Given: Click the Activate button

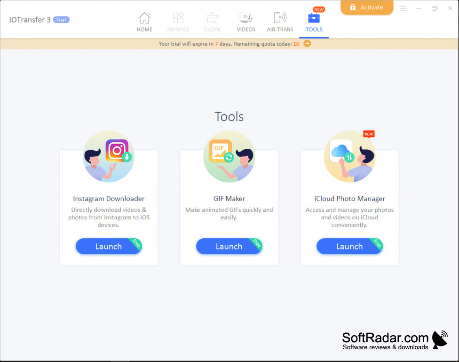Looking at the screenshot, I should (x=367, y=8).
